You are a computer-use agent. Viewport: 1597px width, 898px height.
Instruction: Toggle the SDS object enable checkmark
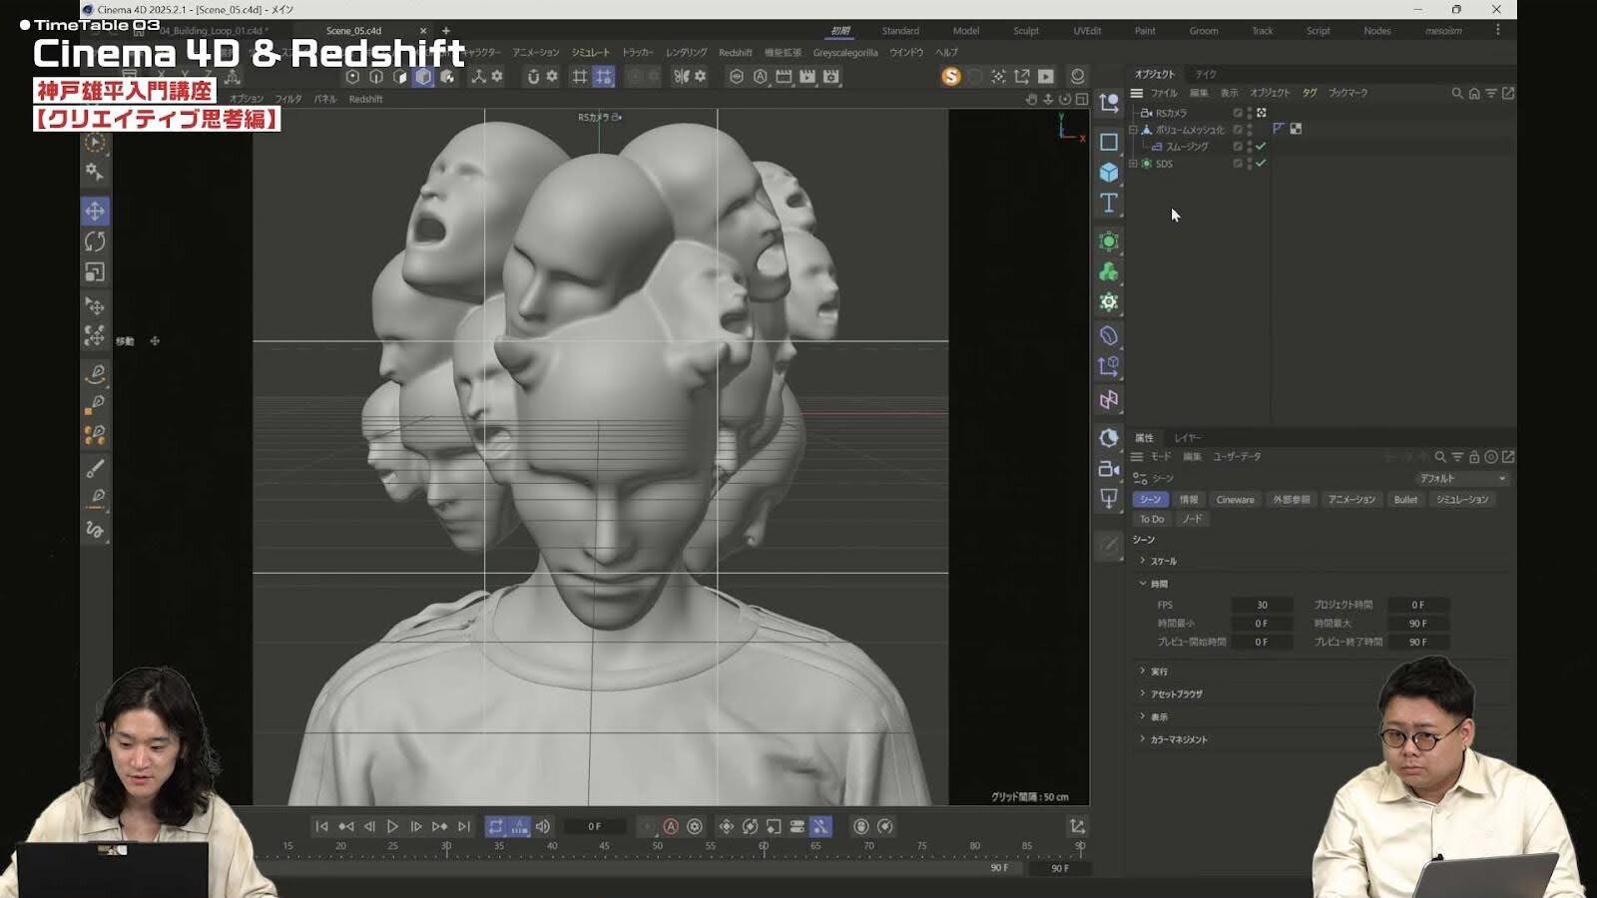coord(1261,164)
